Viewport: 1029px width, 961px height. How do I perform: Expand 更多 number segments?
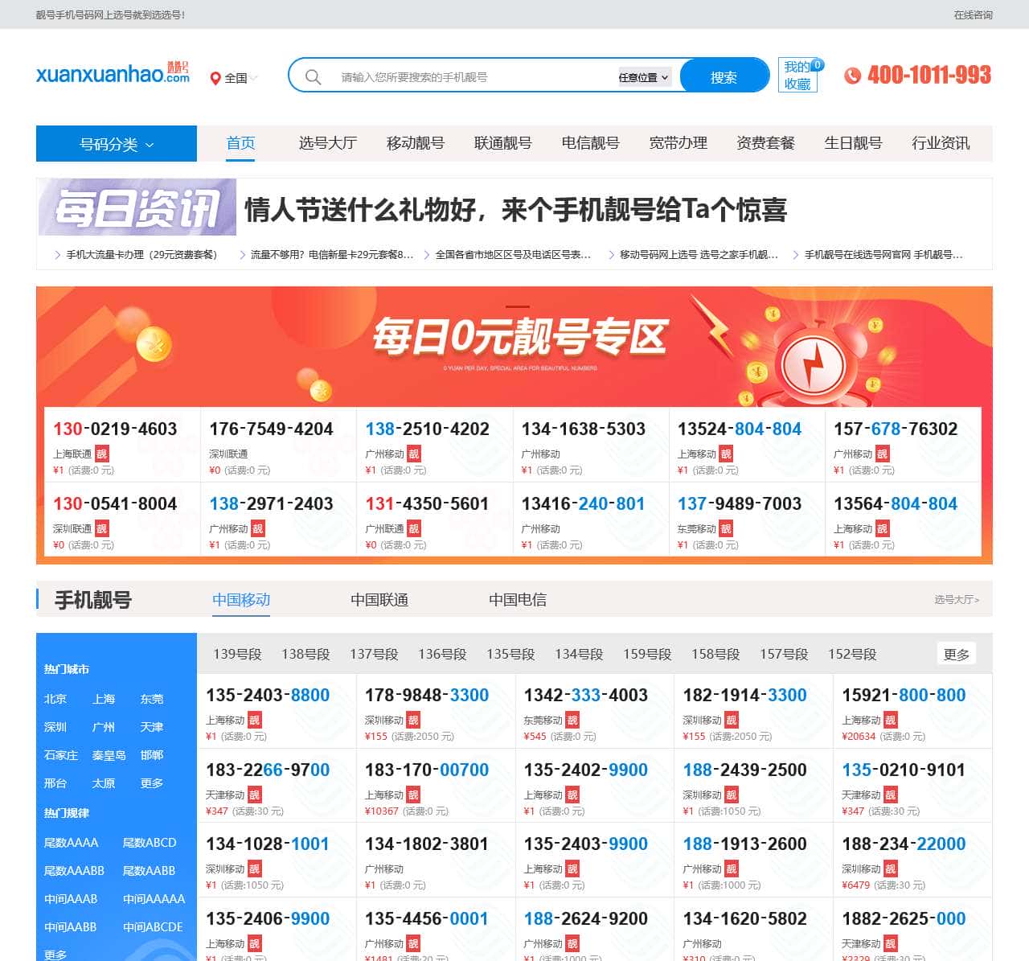coord(957,654)
